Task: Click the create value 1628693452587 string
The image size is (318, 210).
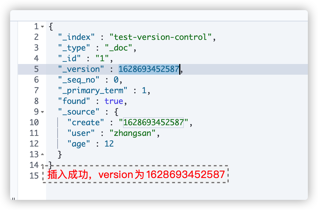Action: [x=153, y=122]
